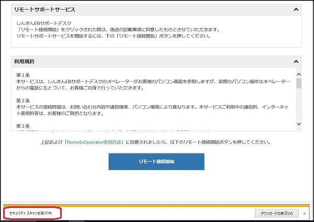Viewport: 314px width, 222px height.
Task: Click the リモートサポートサービス header title
Action: (44, 9)
